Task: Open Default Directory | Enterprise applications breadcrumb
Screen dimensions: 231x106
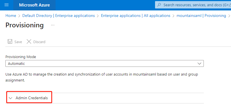Action: 58,16
